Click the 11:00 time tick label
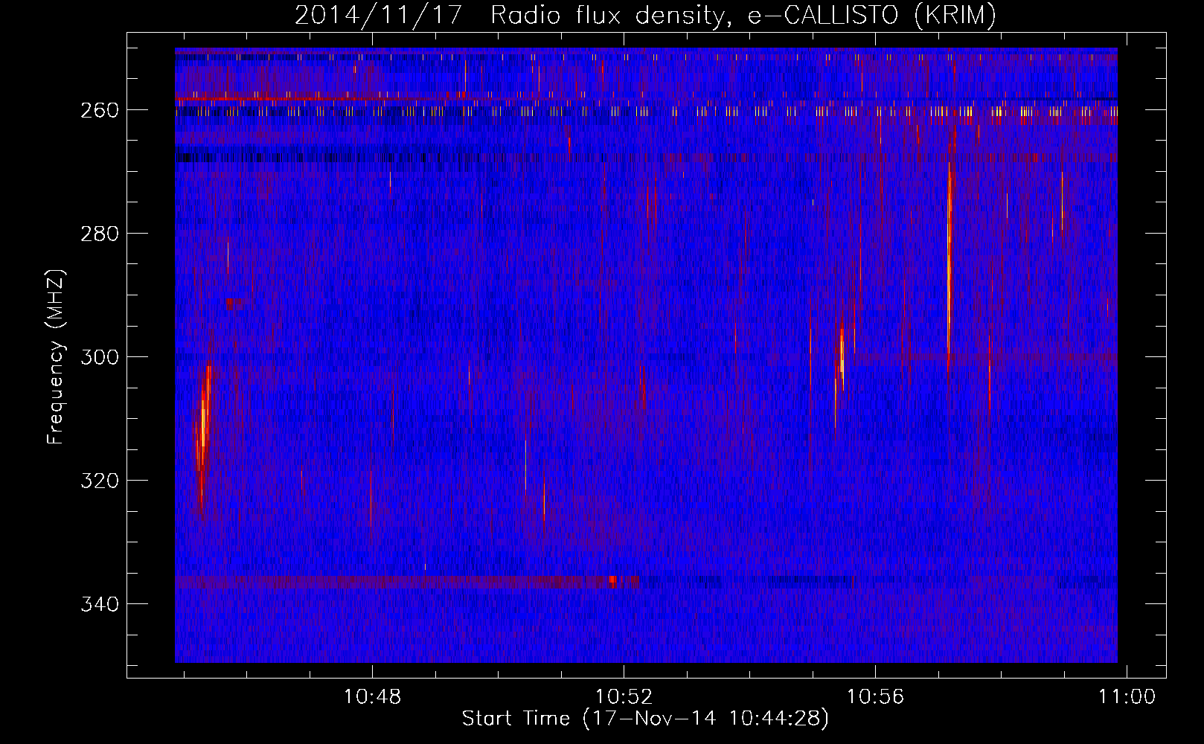Screen dimensions: 1204x744 1127,696
